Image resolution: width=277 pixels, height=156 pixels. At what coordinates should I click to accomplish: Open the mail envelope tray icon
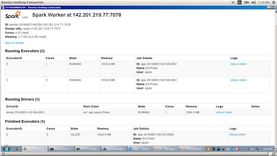click(228, 149)
